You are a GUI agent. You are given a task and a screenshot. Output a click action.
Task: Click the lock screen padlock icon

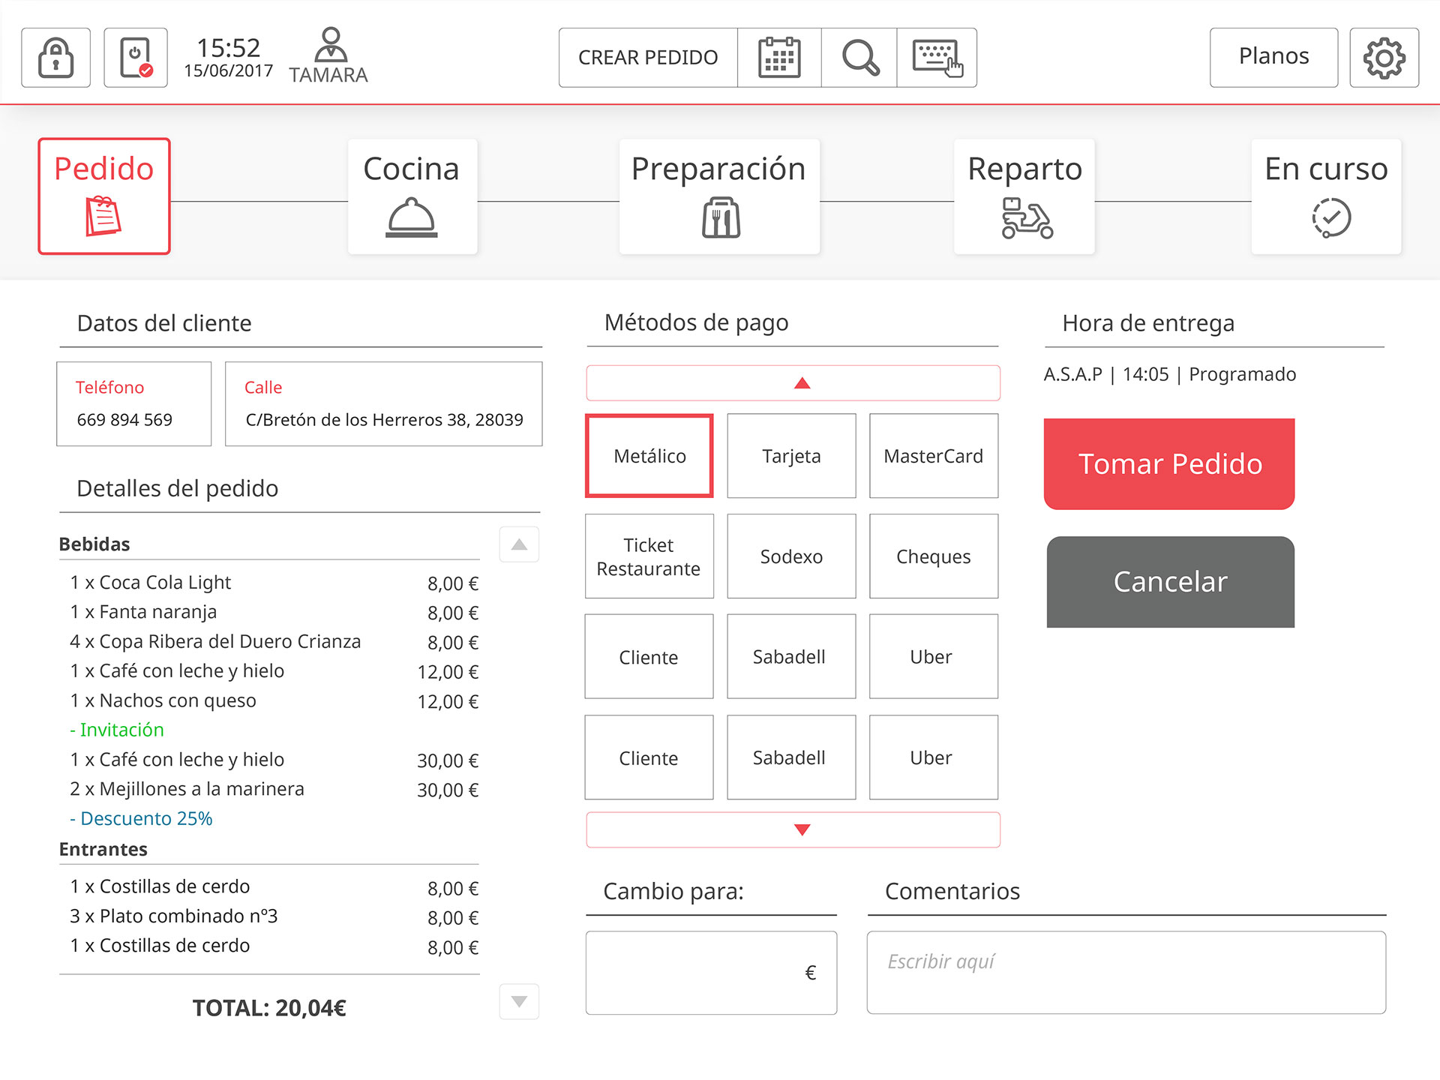(56, 58)
